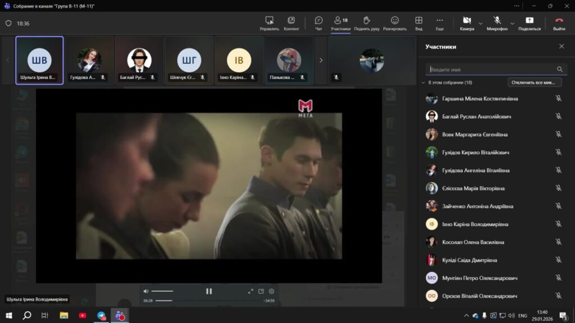Viewport: 575px width, 323px height.
Task: Collapse the 'В этом собрании (18)' list
Action: pyautogui.click(x=423, y=82)
